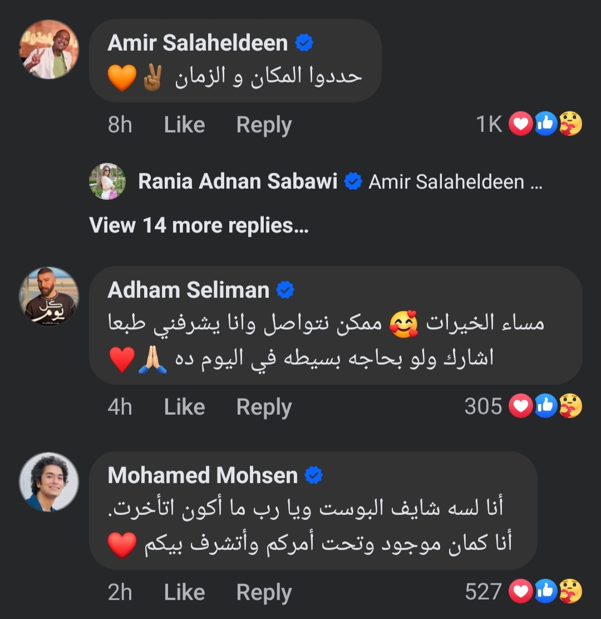The width and height of the screenshot is (601, 619).
Task: Reply to Mohamed Mohsen's comment
Action: [264, 592]
